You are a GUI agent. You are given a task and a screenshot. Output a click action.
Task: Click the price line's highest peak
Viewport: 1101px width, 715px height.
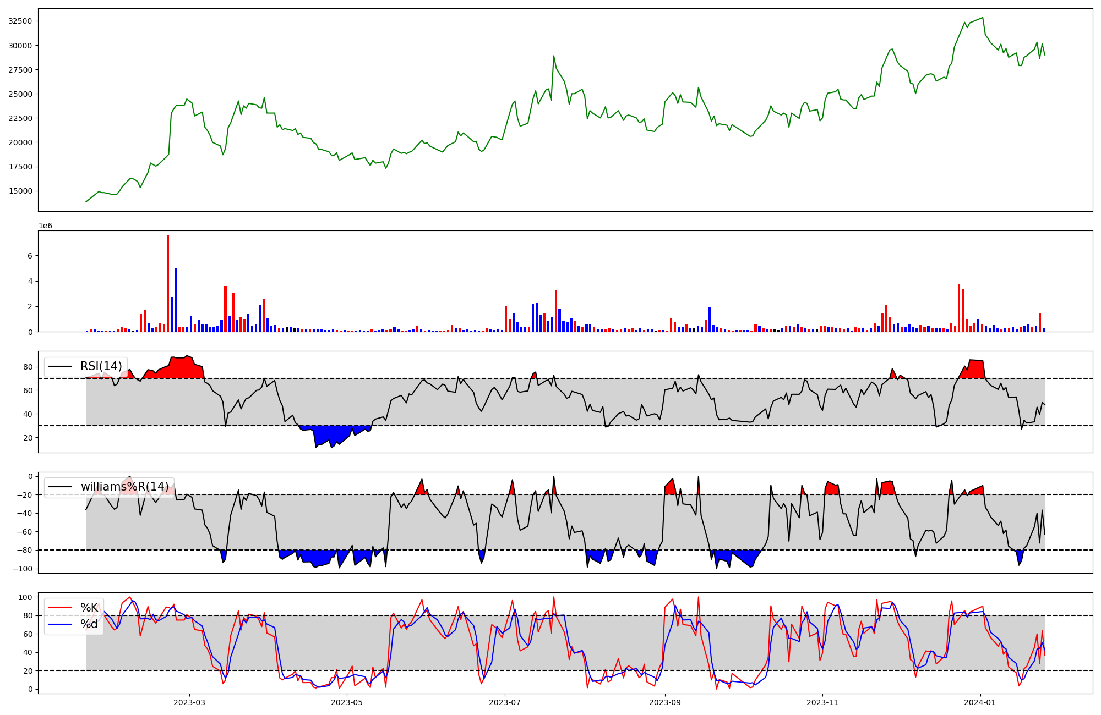point(983,18)
